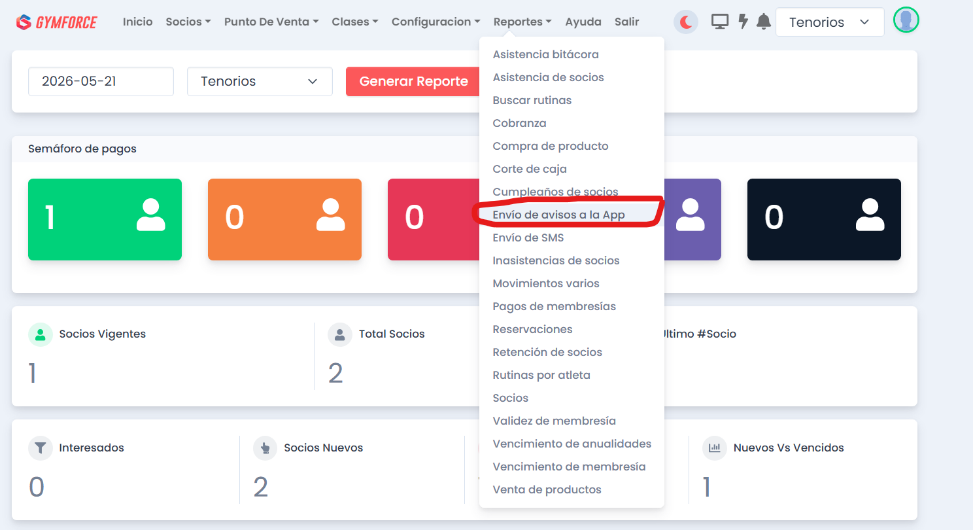Click Nuevos Vs Vencidos label
The width and height of the screenshot is (973, 530).
click(789, 448)
